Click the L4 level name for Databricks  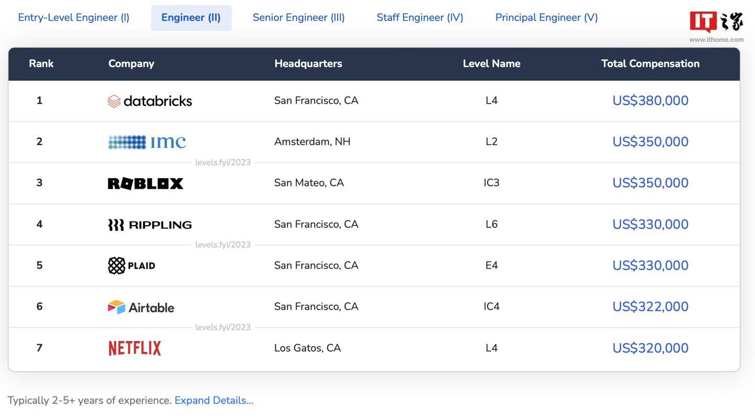tap(491, 101)
